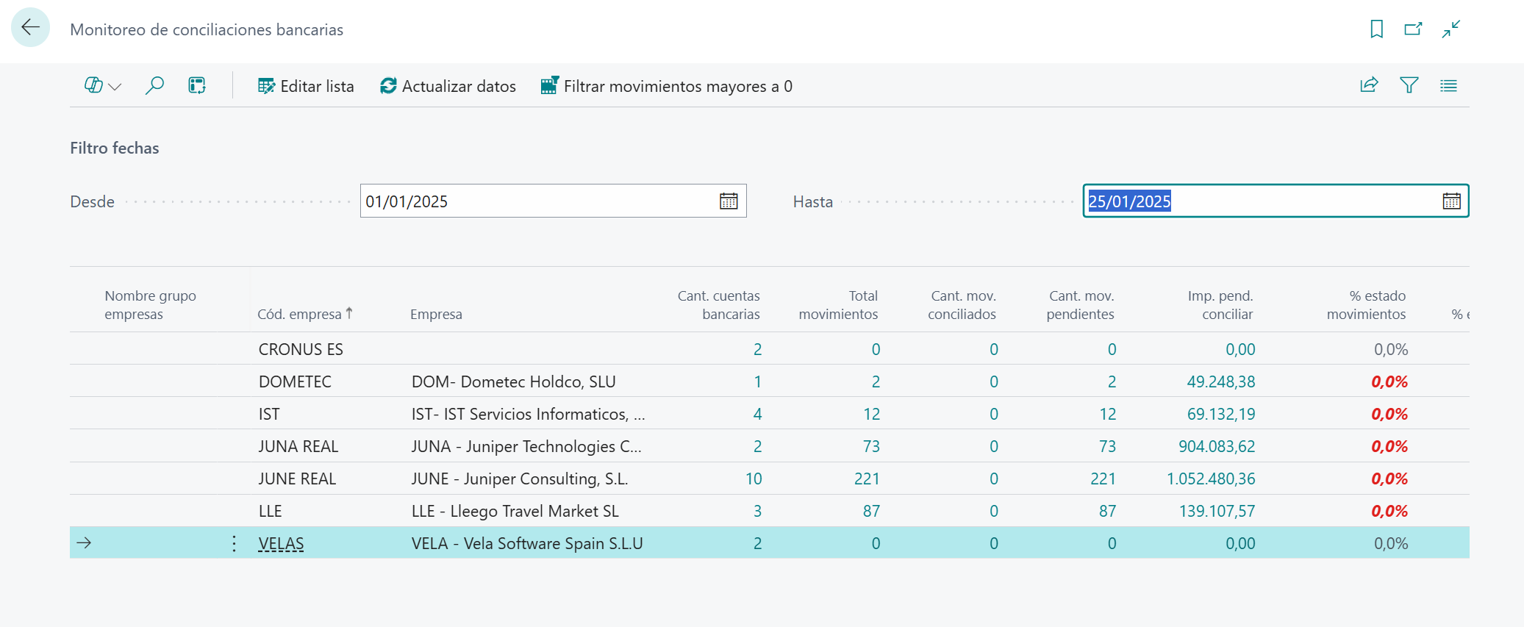Collapse the page with arrows icon
This screenshot has width=1524, height=627.
pyautogui.click(x=1450, y=29)
